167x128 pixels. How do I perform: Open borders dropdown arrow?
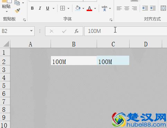[x=68, y=8]
